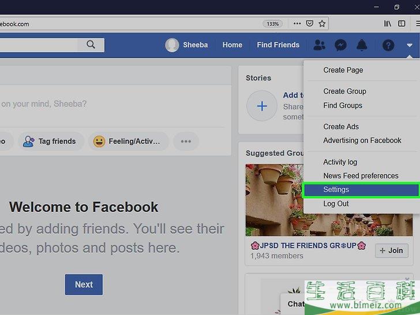Collapse the account dropdown arrow

409,45
